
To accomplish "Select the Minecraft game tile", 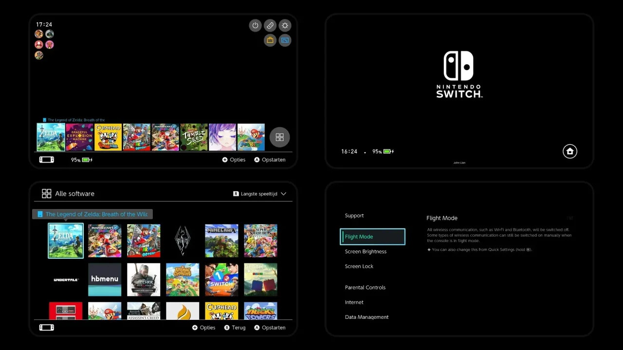I will click(221, 241).
